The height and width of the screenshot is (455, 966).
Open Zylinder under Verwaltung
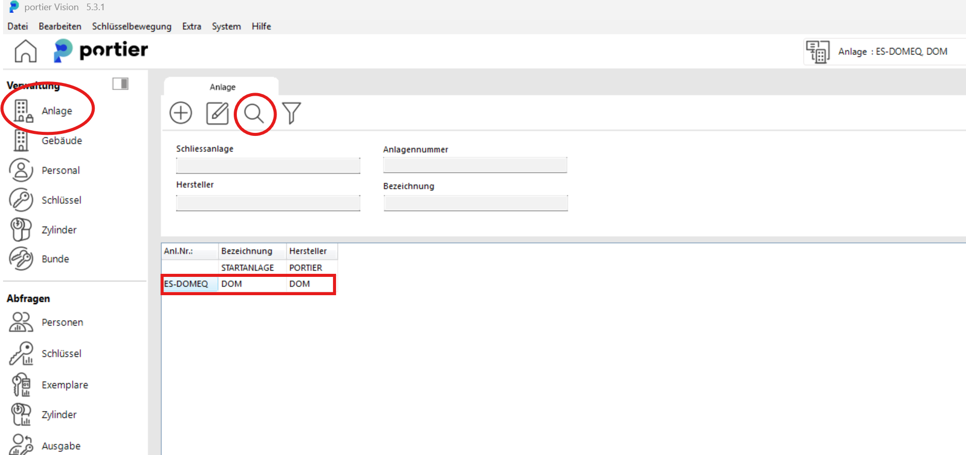(x=44, y=230)
